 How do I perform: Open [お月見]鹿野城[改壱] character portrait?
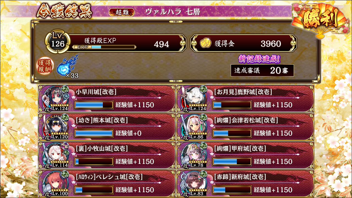pos(194,98)
